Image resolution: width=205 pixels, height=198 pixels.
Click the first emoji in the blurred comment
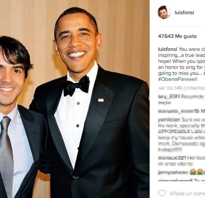pyautogui.click(x=193, y=172)
